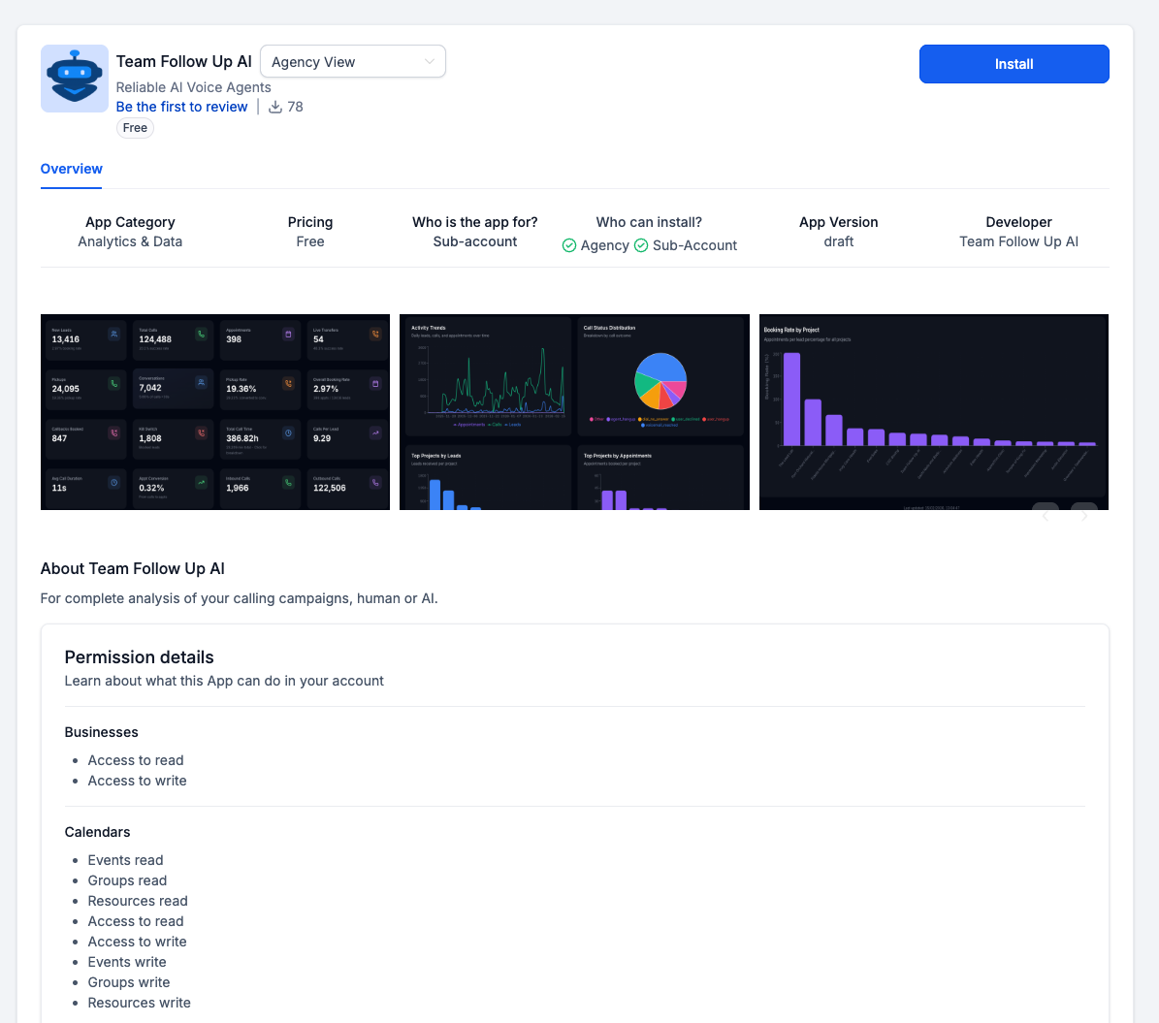Open the Agency View dropdown
Screen dimensions: 1159x1023
tap(353, 61)
